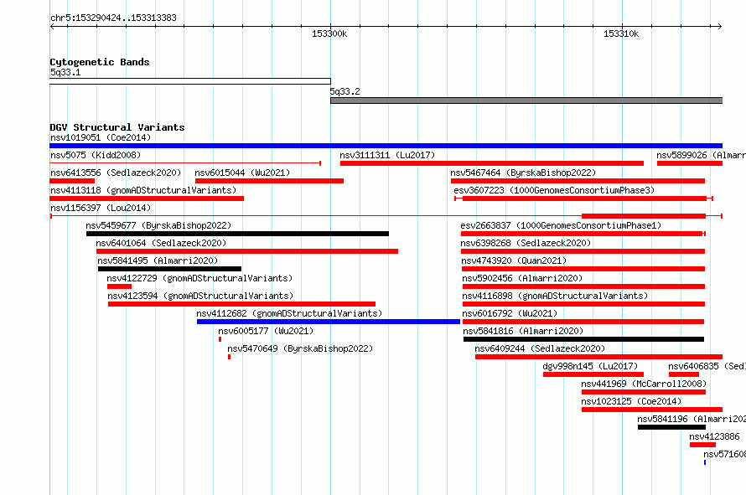This screenshot has width=746, height=495.
Task: Click nsv1023125 (Coe2014) label
Action: click(631, 401)
